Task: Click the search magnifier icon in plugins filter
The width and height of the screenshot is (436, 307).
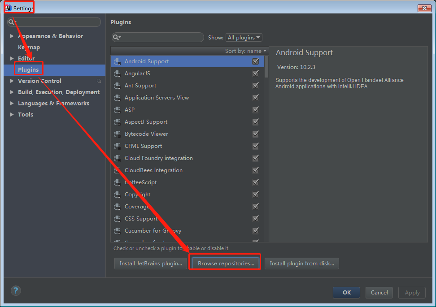Action: click(x=117, y=38)
